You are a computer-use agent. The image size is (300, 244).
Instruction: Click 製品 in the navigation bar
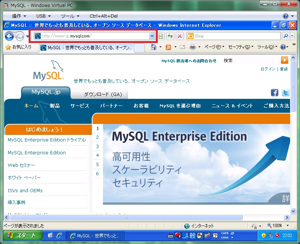(55, 106)
